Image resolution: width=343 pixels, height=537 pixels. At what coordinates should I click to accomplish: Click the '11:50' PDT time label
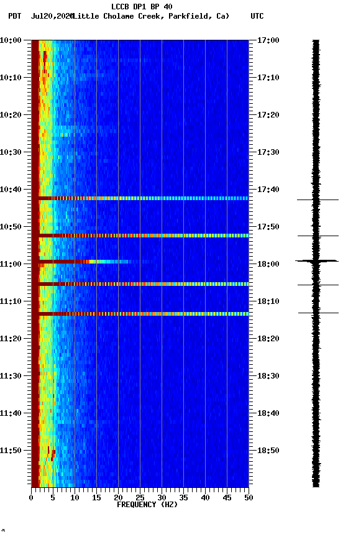tap(11, 451)
